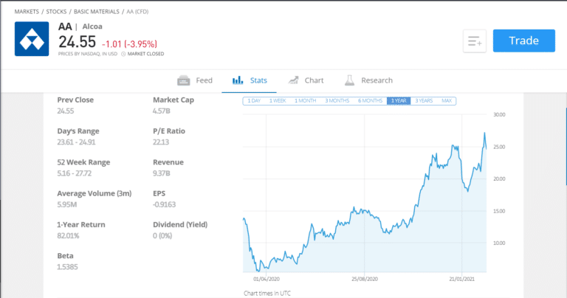Select 3 YEARS chart range
The width and height of the screenshot is (567, 298).
424,101
